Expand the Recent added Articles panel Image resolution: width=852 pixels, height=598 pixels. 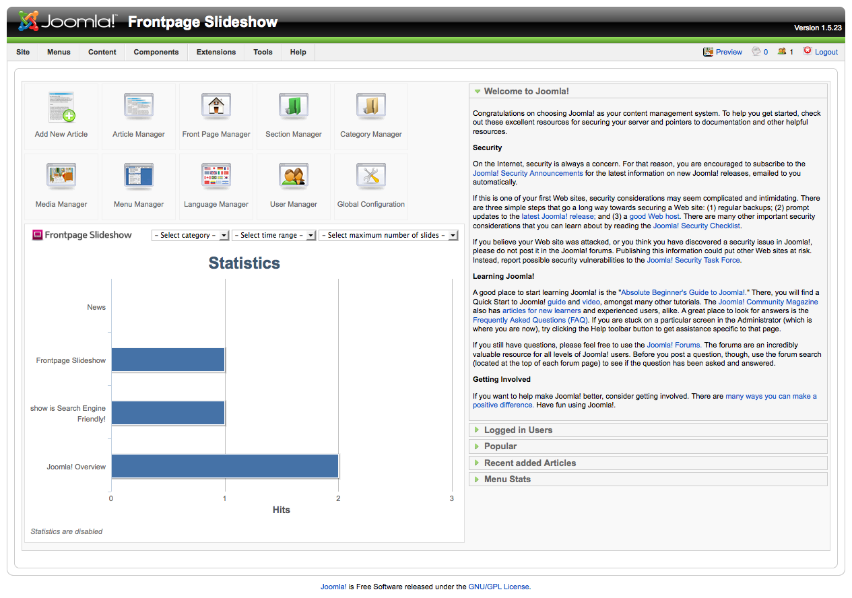648,463
